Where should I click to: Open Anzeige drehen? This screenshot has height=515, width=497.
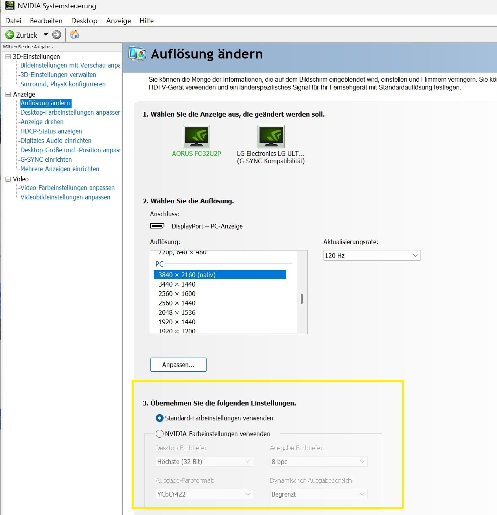[x=42, y=122]
